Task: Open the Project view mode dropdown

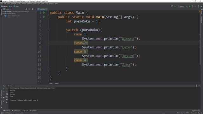Action: (x=7, y=9)
